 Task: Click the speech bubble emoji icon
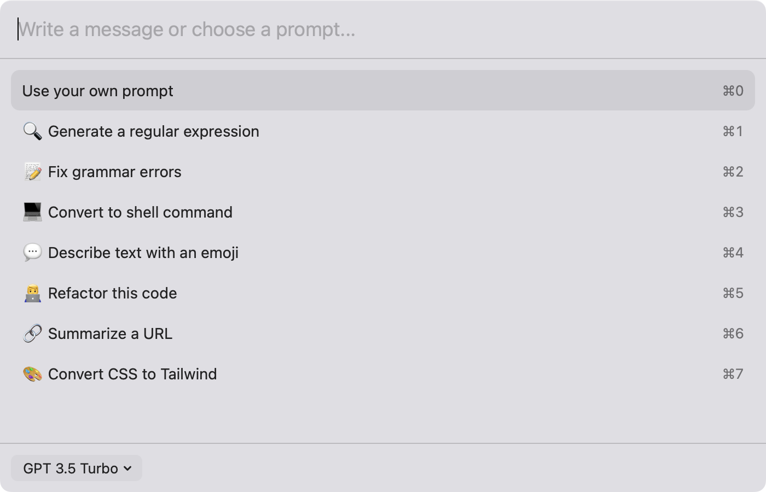point(32,253)
